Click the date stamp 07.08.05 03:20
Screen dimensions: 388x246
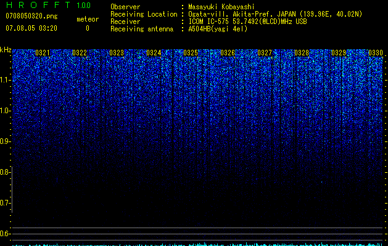tap(31, 28)
